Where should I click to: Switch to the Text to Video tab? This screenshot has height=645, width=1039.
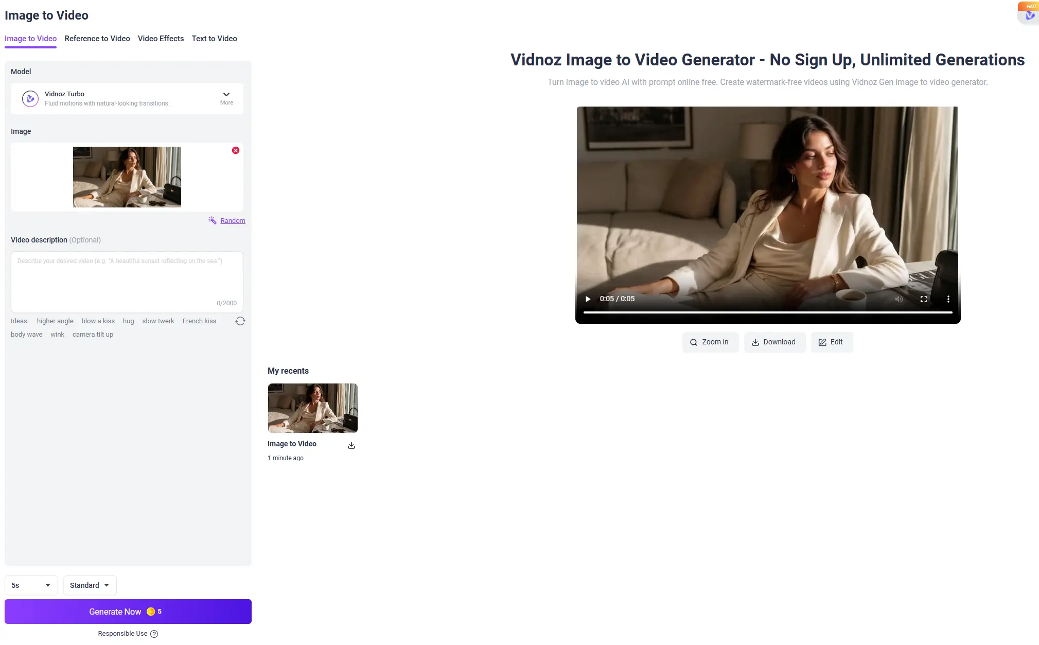click(215, 39)
